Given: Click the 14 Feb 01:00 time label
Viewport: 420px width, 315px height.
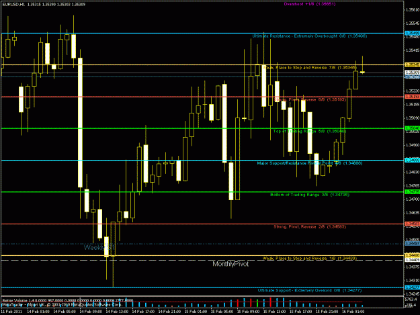Looking at the screenshot, I should pyautogui.click(x=38, y=312).
